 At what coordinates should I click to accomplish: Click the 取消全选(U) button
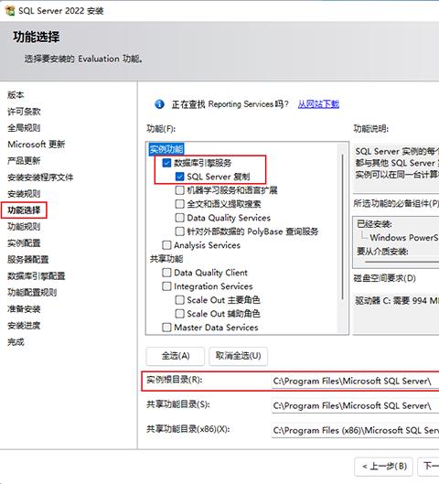pos(238,356)
